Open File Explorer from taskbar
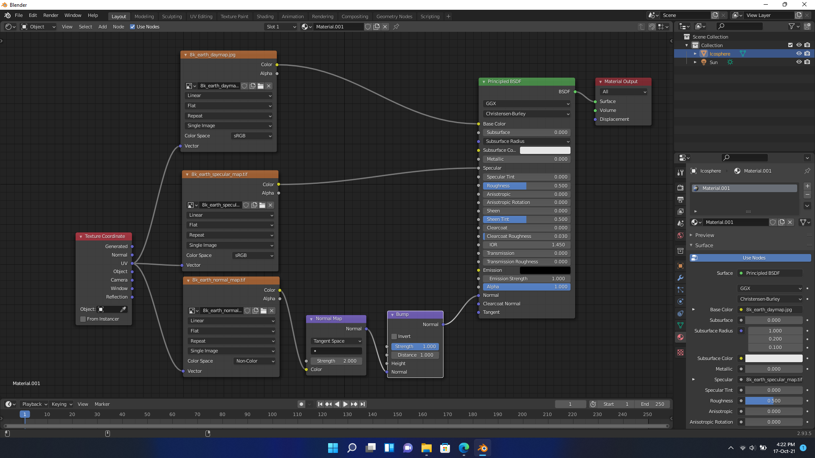 427,448
